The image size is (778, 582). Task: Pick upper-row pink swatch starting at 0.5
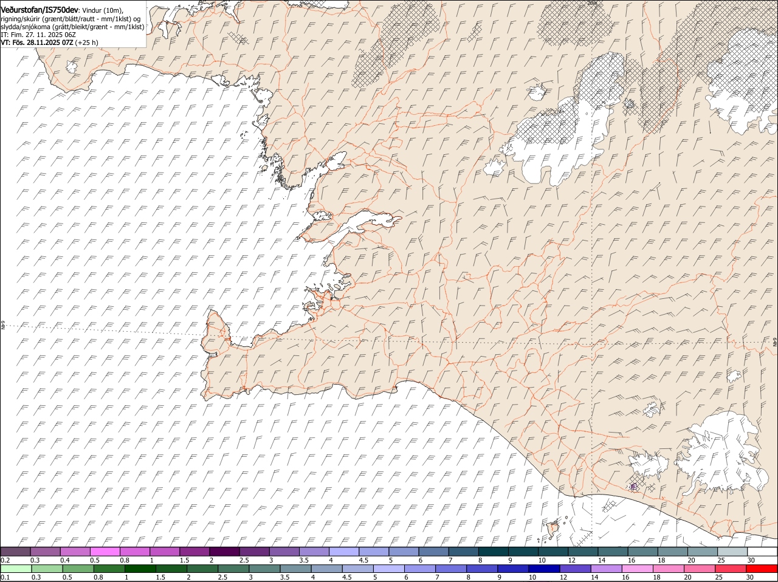tap(105, 552)
